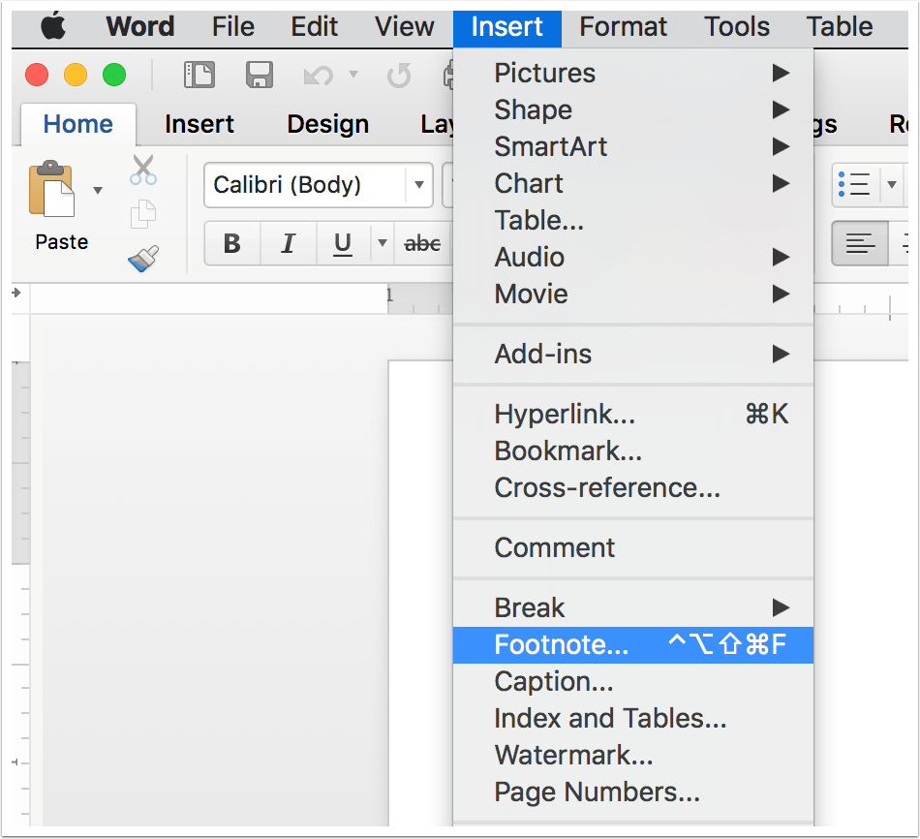Screen dimensions: 920x839
Task: Open the underline style dropdown arrow
Action: coord(383,243)
